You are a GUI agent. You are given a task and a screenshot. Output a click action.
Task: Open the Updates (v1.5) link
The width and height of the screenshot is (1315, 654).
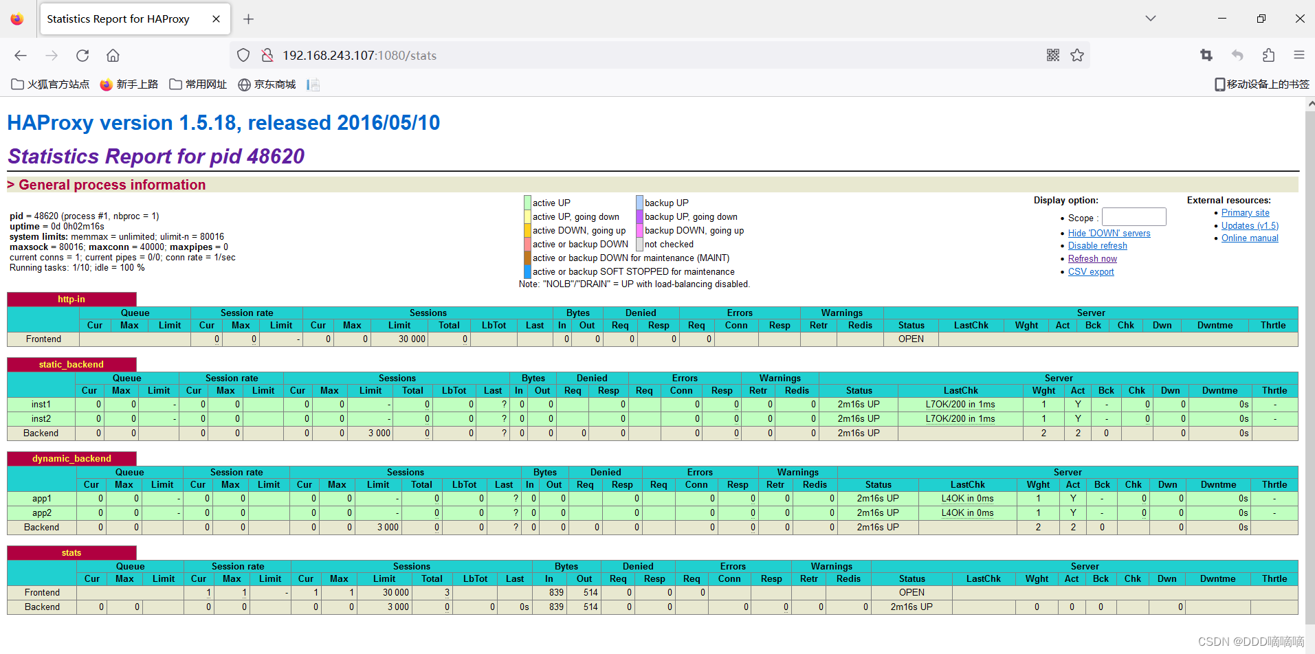1250,226
